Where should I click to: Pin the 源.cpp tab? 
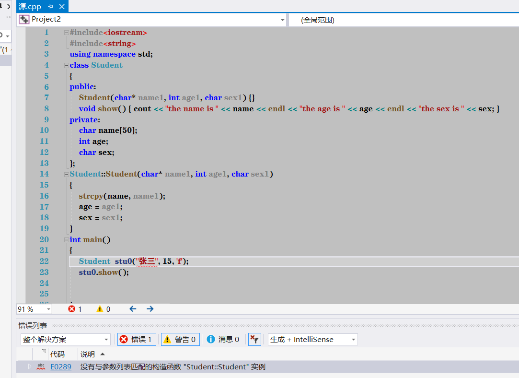tap(51, 7)
